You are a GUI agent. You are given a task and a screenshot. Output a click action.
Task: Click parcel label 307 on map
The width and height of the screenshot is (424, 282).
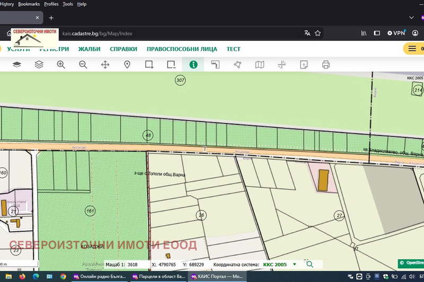pos(180,80)
